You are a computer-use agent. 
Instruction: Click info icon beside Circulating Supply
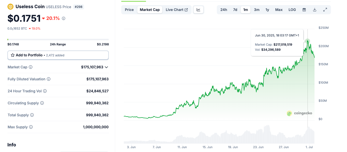(x=42, y=103)
